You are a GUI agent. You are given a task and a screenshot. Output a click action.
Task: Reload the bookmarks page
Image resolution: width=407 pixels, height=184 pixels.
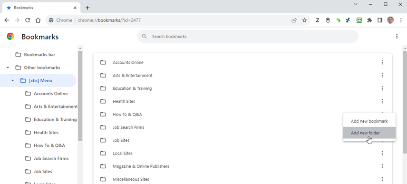point(28,20)
